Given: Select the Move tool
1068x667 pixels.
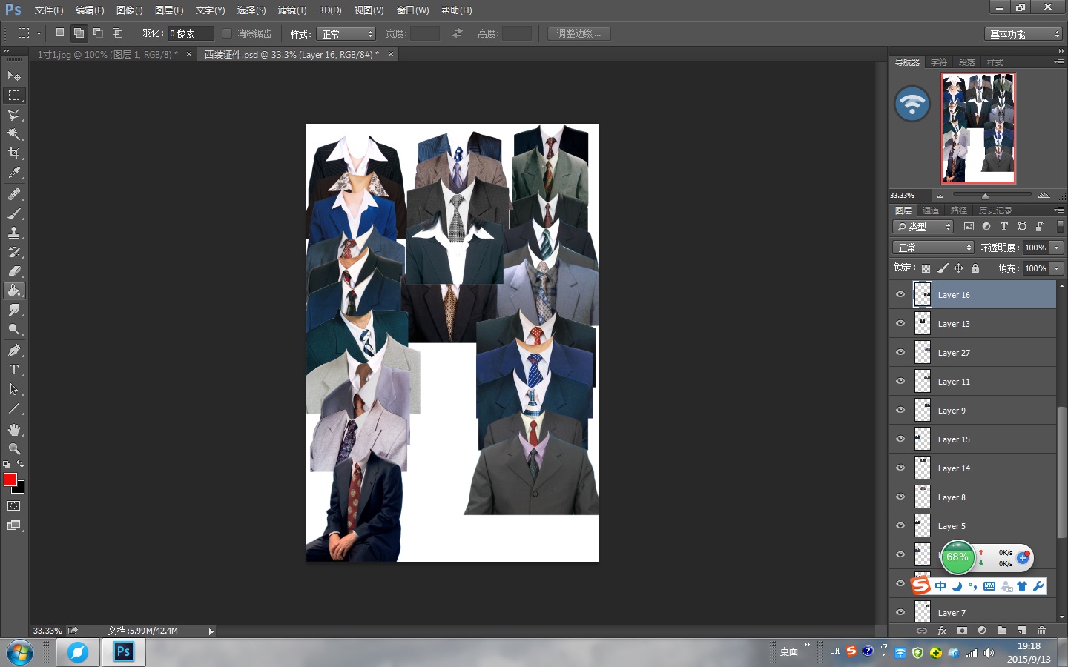Looking at the screenshot, I should coord(14,76).
